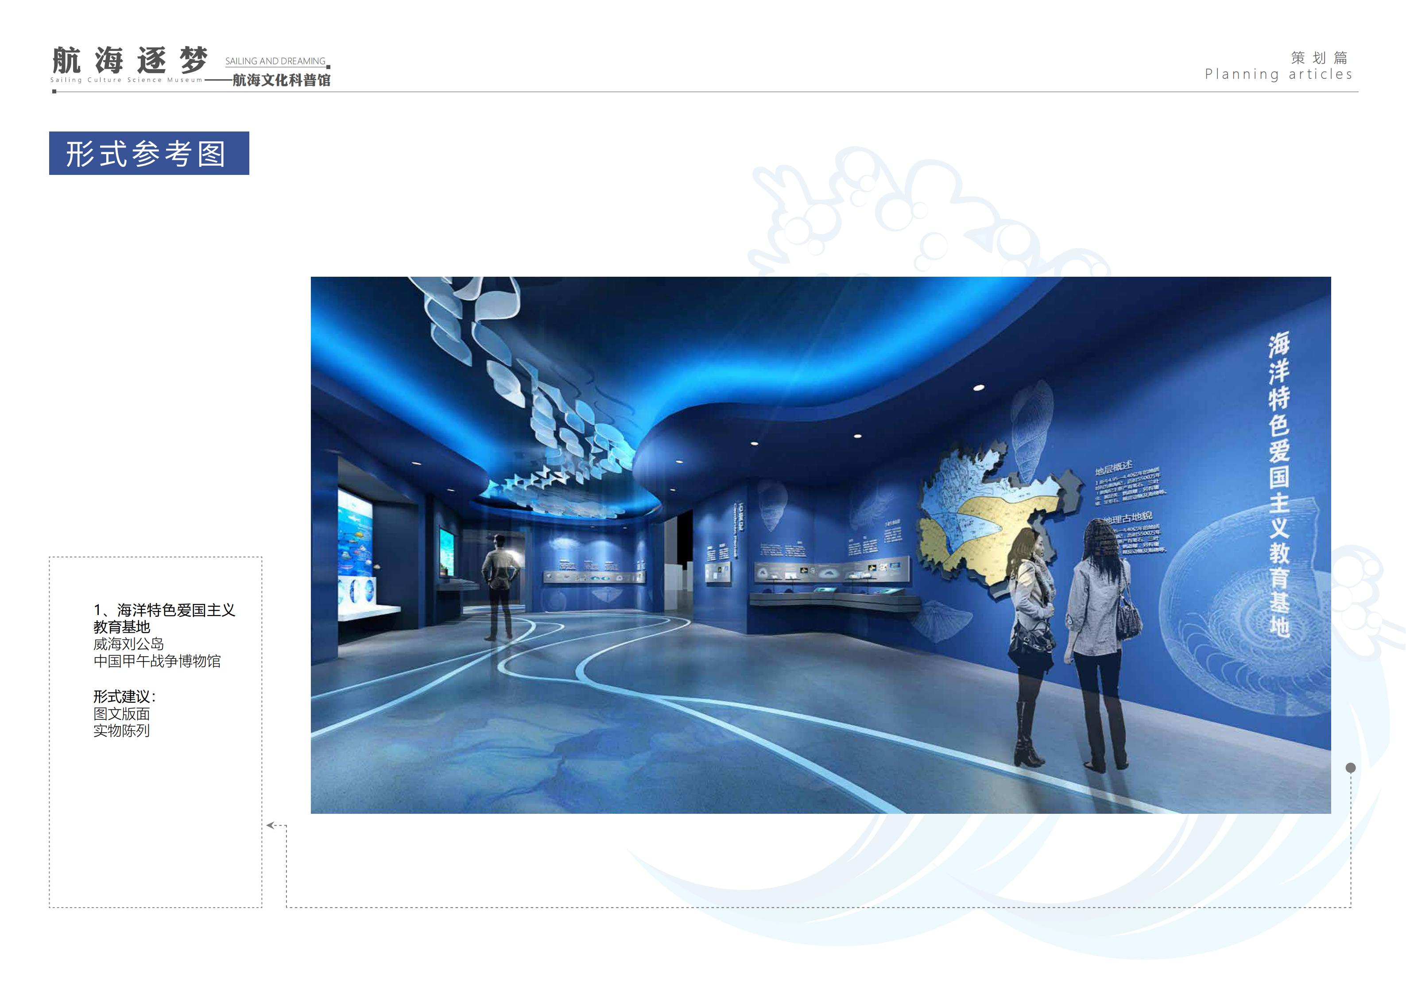Click the dashed arrowhead pointing to caption box
1406x994 pixels.
click(270, 826)
